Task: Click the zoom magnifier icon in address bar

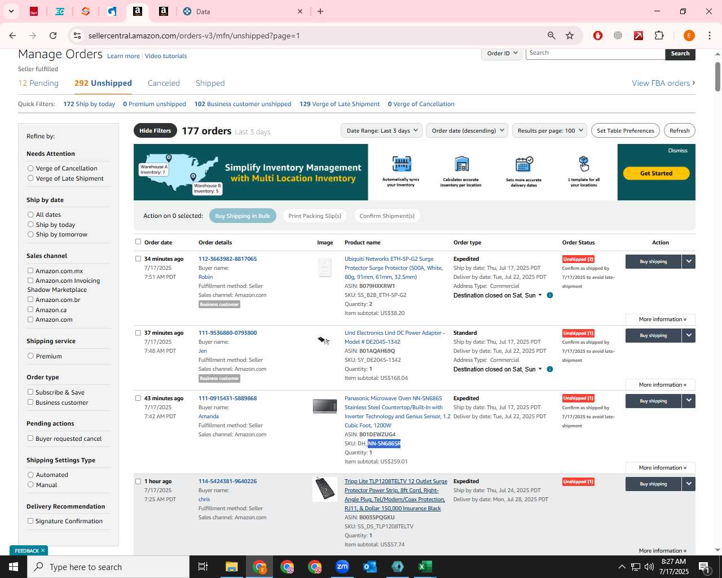Action: (551, 36)
